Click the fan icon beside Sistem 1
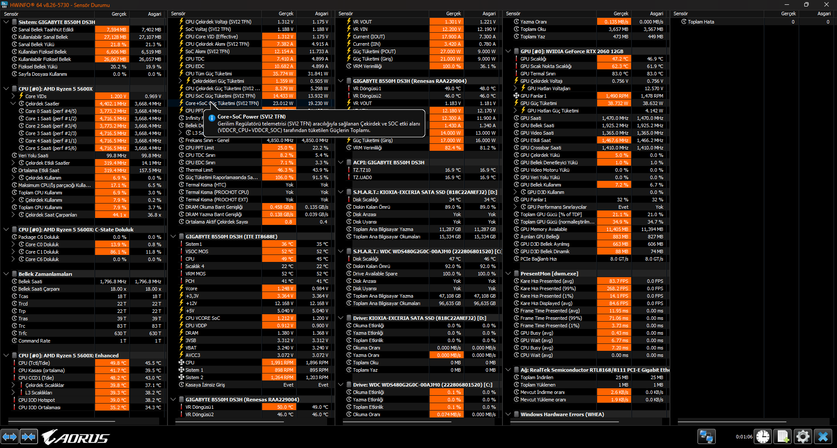The image size is (837, 448). (181, 370)
